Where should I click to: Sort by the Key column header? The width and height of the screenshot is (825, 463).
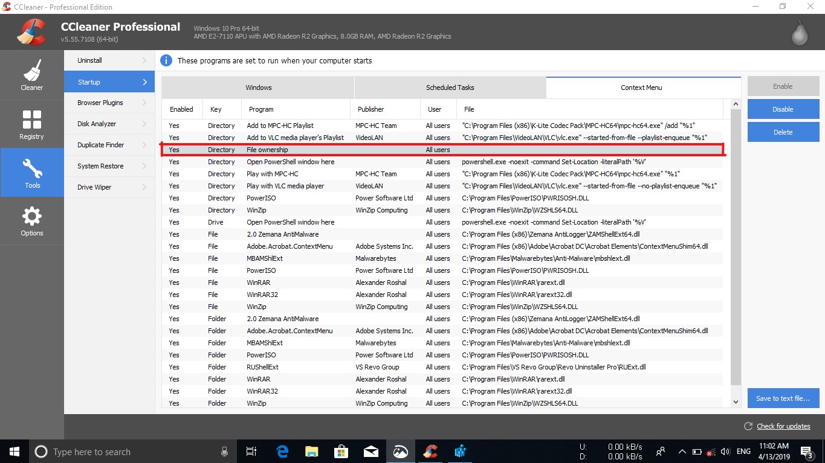222,109
